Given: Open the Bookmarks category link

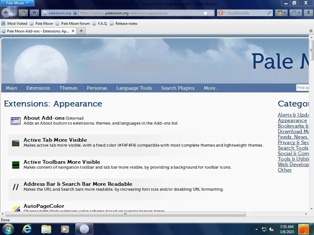Looking at the screenshot, I should 293,126.
